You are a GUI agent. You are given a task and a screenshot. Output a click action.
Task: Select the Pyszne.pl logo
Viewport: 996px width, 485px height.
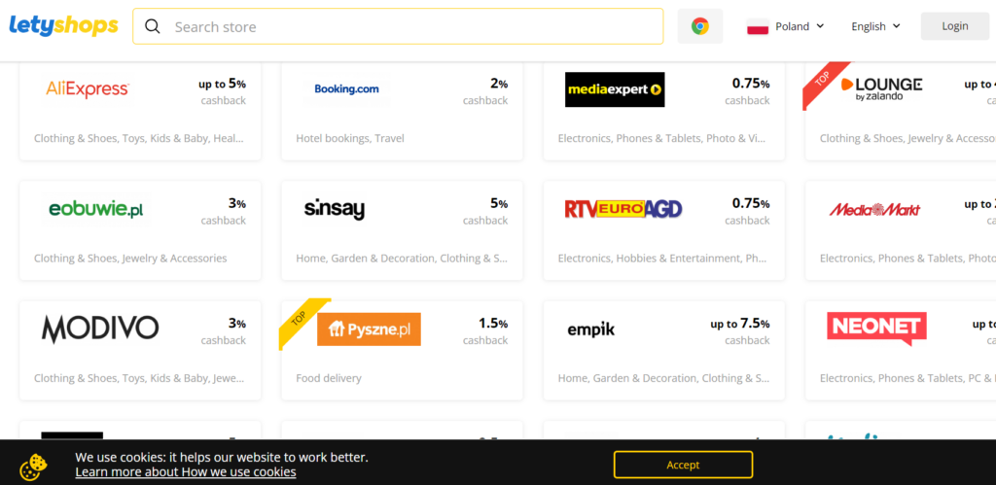click(x=369, y=329)
